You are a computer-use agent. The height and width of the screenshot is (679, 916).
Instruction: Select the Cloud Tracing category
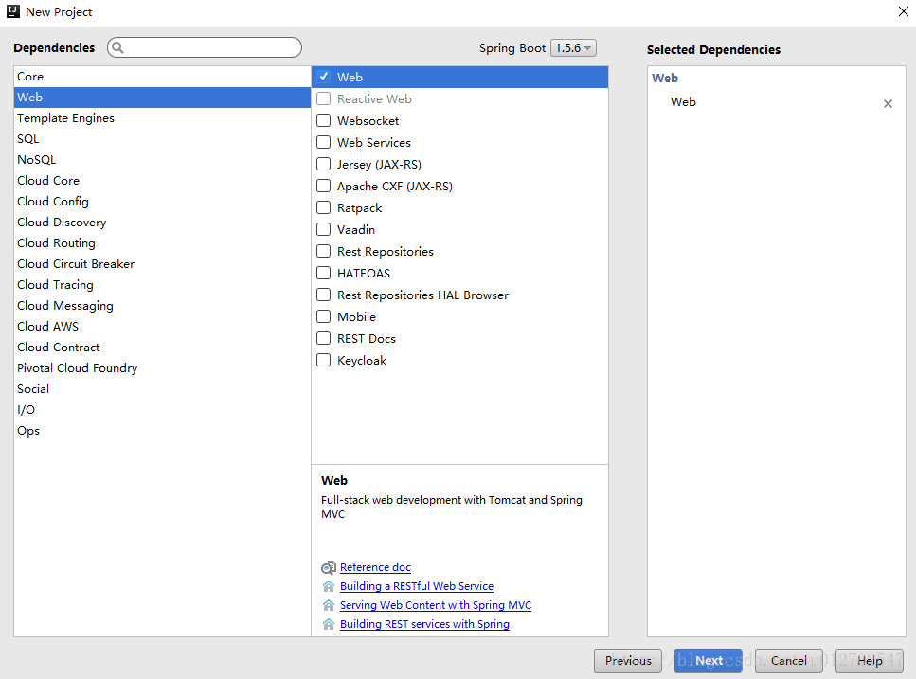[162, 285]
